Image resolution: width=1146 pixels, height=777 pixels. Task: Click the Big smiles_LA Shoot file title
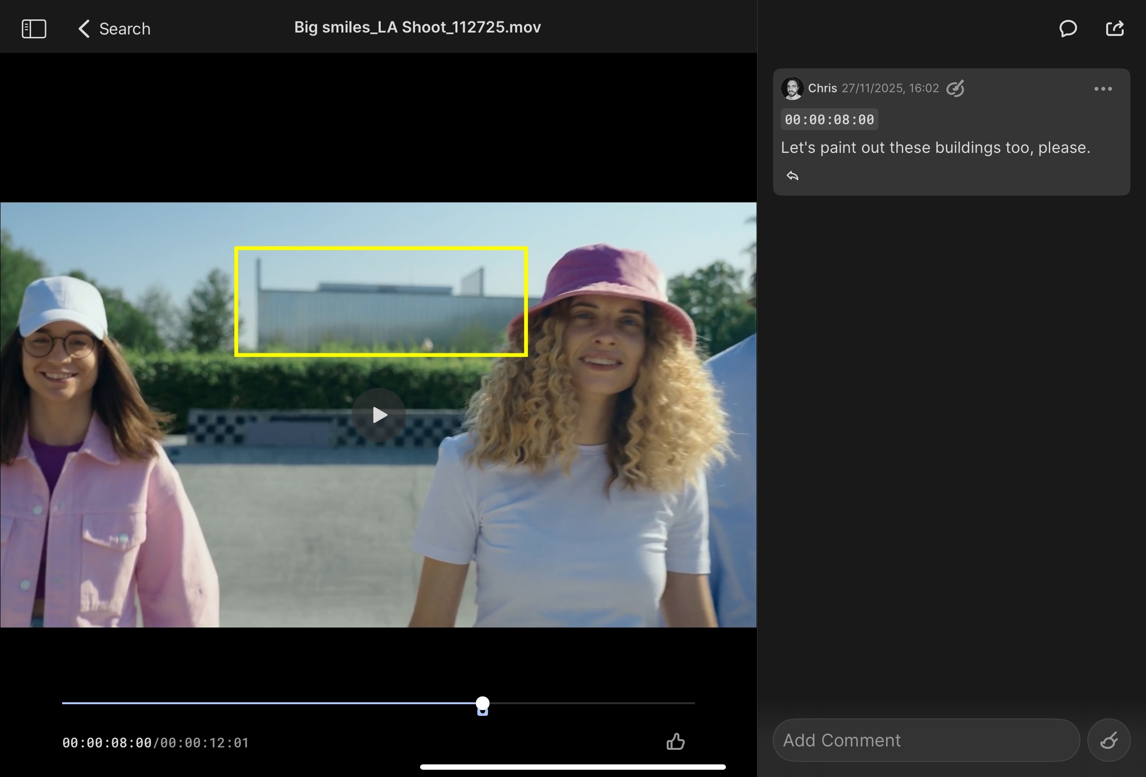coord(417,27)
